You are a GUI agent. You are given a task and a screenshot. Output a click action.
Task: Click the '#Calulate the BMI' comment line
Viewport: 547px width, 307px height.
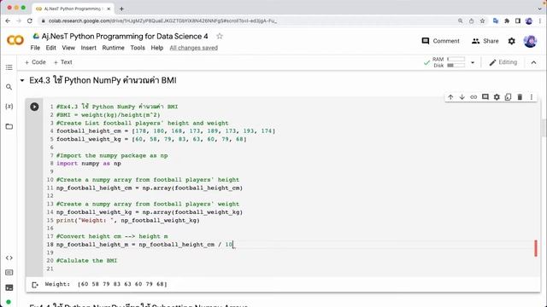click(86, 261)
